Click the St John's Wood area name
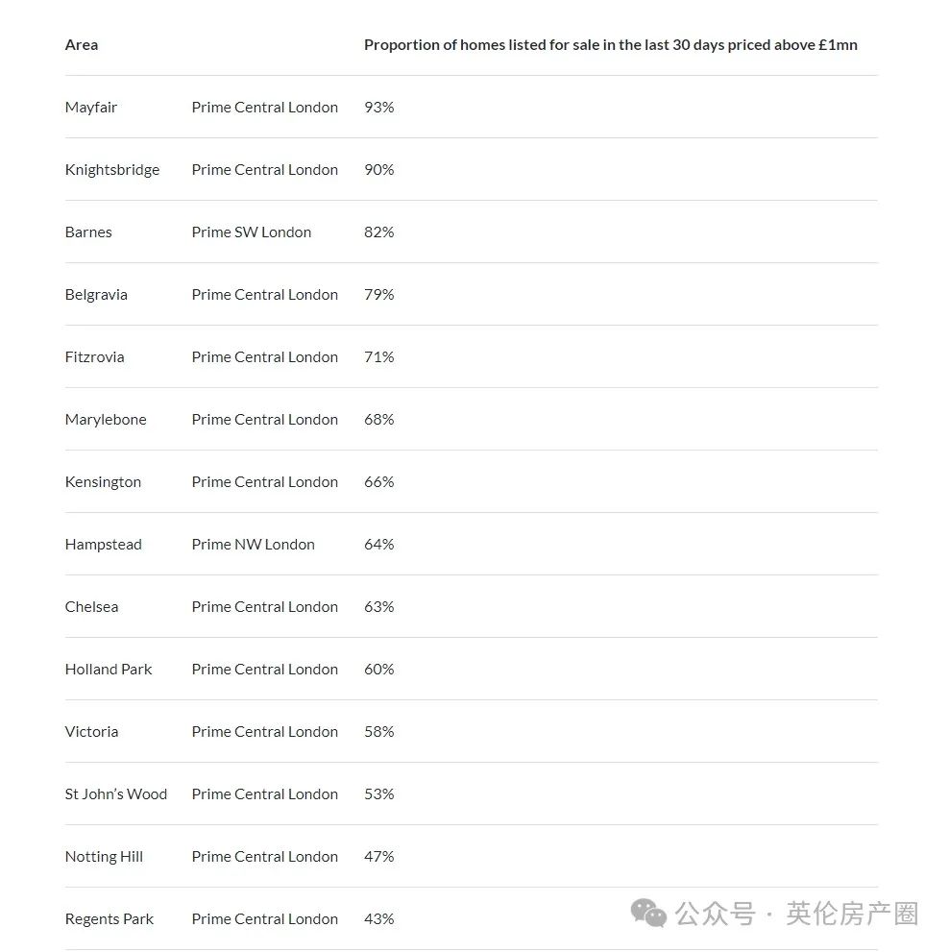The width and height of the screenshot is (949, 952). (x=116, y=794)
